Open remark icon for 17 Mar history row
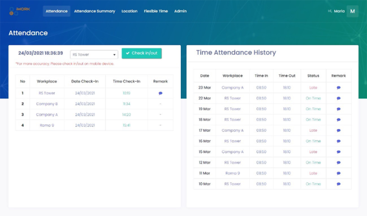 pyautogui.click(x=338, y=131)
